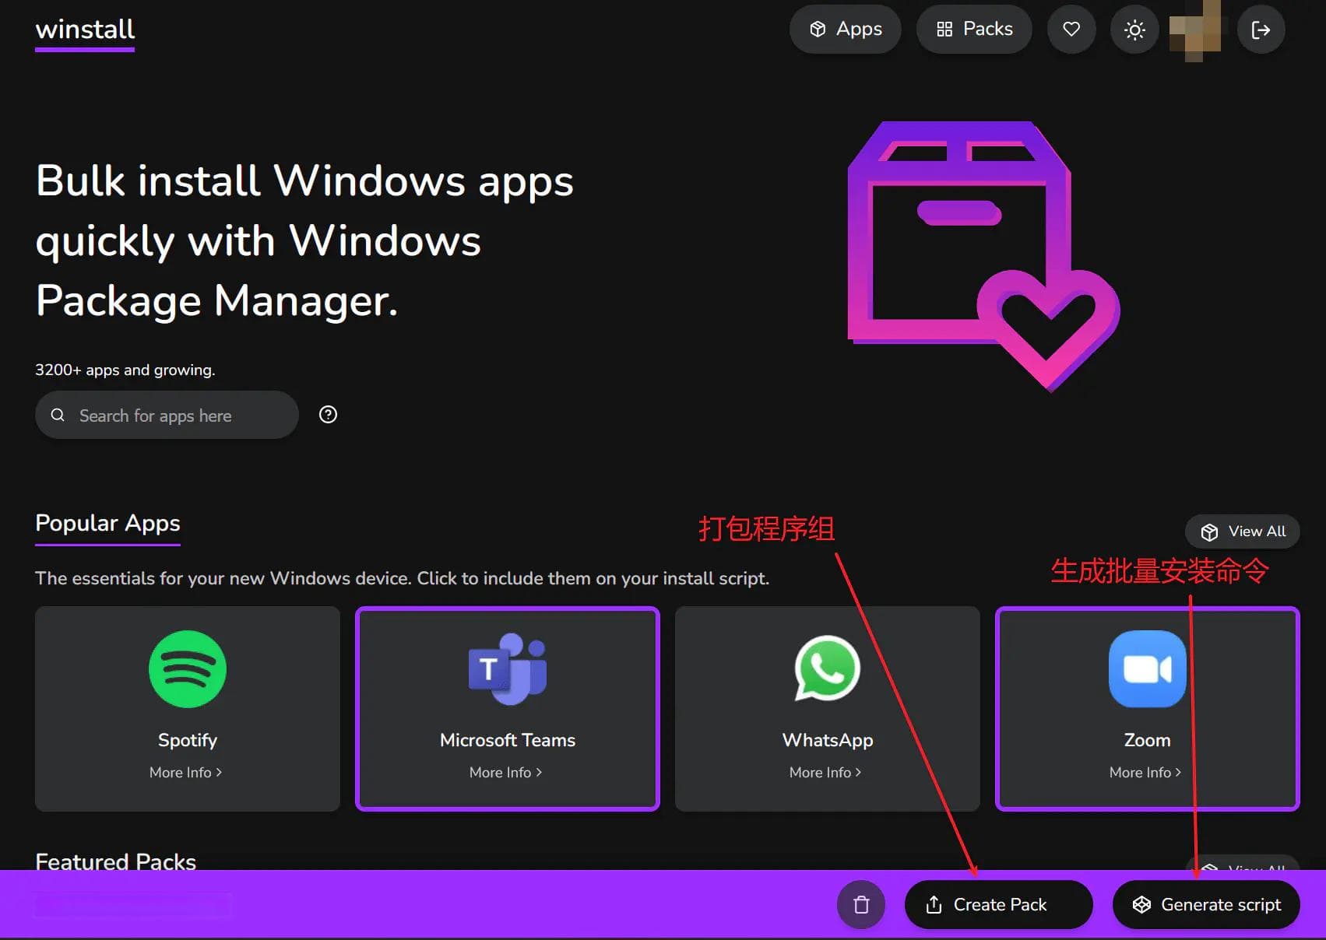Select the WhatsApp app card

click(827, 709)
